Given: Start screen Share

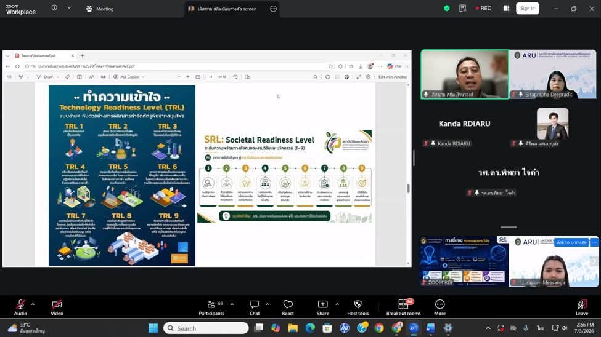Looking at the screenshot, I should pos(323,307).
